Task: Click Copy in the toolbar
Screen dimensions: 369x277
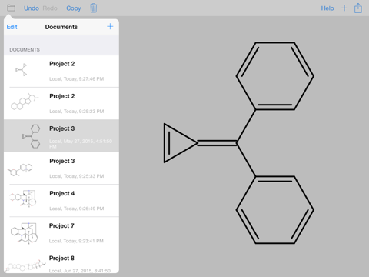Action: coord(74,8)
